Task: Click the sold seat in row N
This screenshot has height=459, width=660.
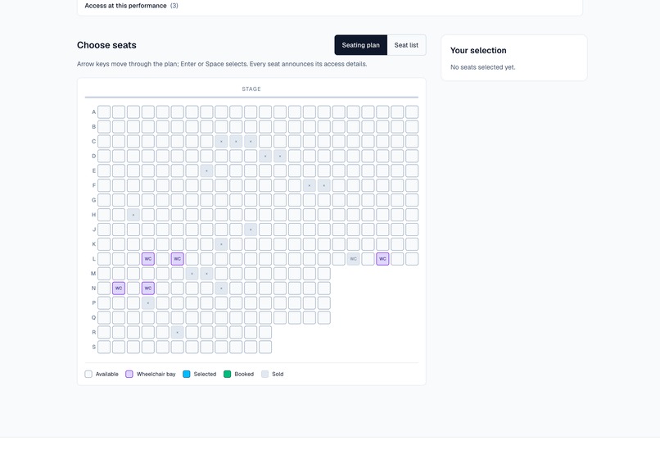Action: pos(221,289)
